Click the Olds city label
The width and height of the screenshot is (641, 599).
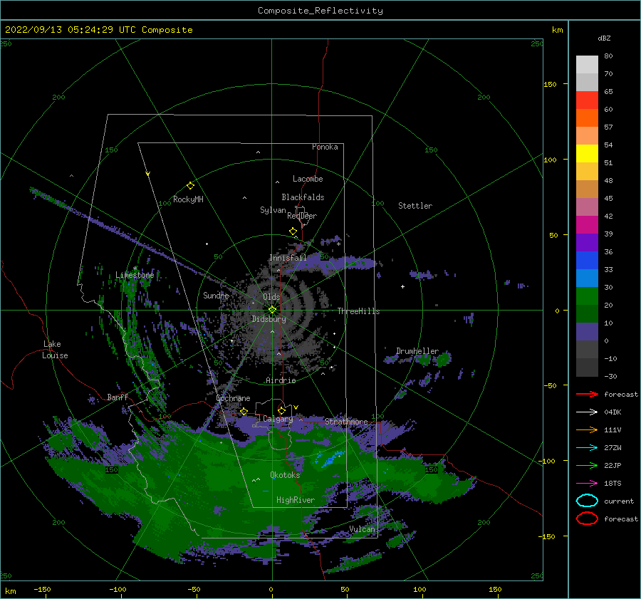[x=271, y=297]
